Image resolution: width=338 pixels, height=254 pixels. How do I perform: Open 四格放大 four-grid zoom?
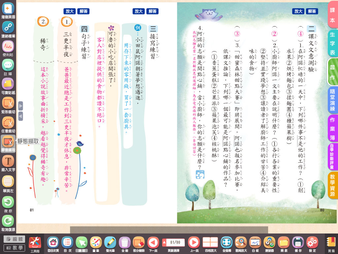click(x=211, y=244)
